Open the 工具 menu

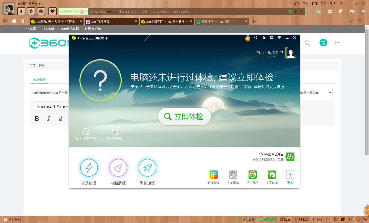click(x=323, y=4)
